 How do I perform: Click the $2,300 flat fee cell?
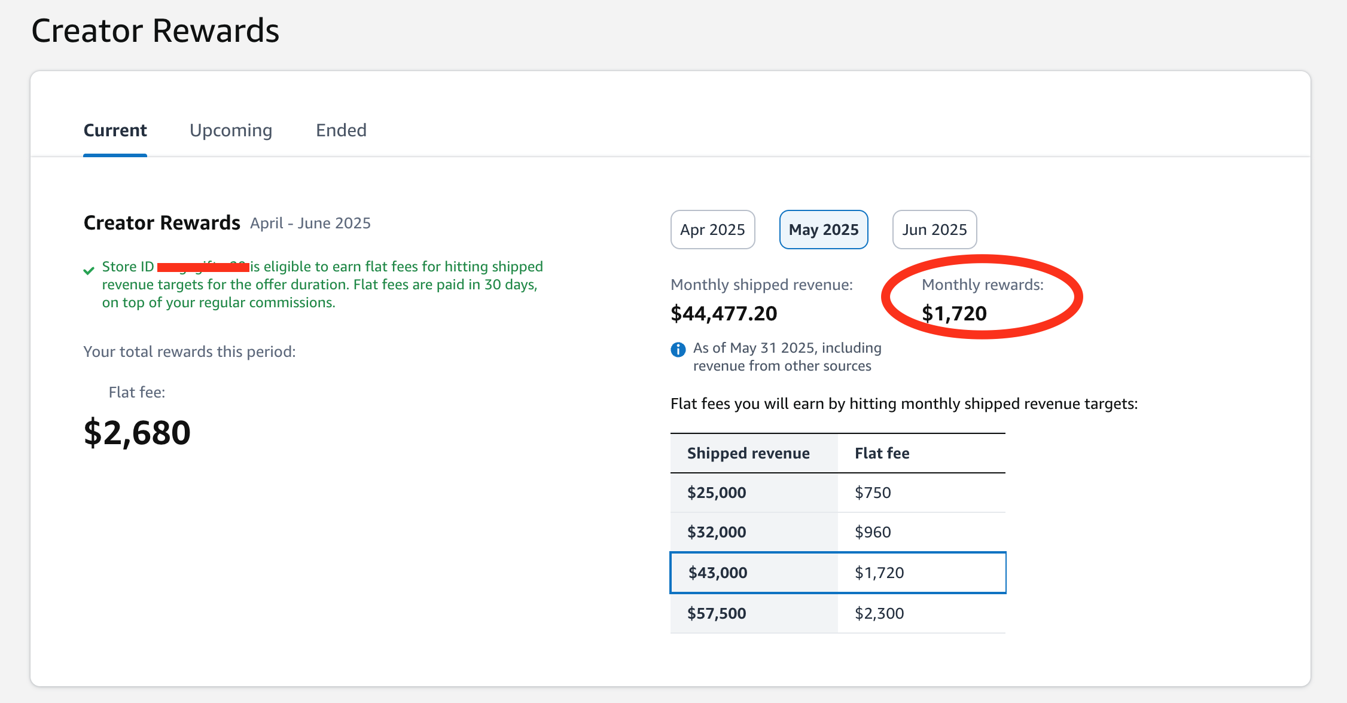(879, 613)
